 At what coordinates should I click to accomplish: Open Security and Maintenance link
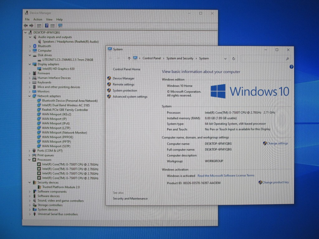tap(130, 199)
